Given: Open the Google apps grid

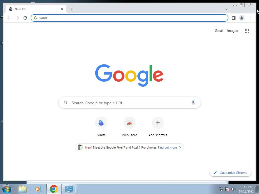Looking at the screenshot, I should (x=247, y=31).
